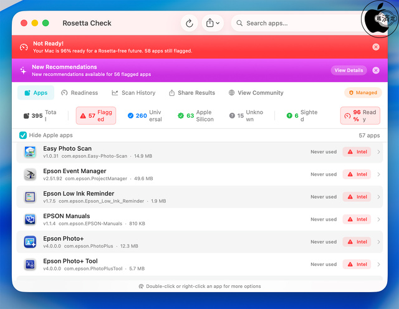
Task: Uncheck Hide Apple apps checkbox
Action: click(23, 135)
